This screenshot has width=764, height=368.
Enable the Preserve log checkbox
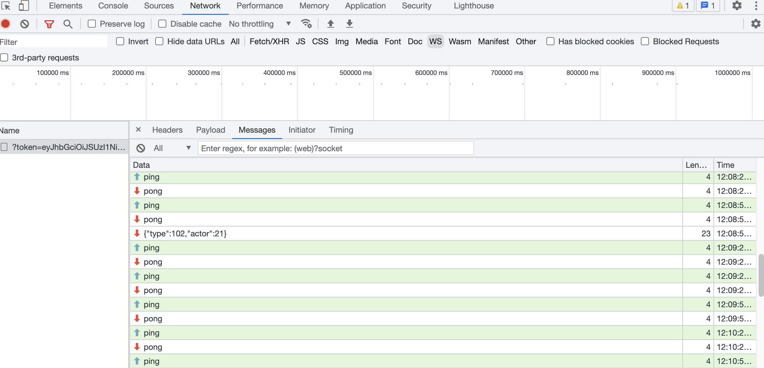coord(92,24)
